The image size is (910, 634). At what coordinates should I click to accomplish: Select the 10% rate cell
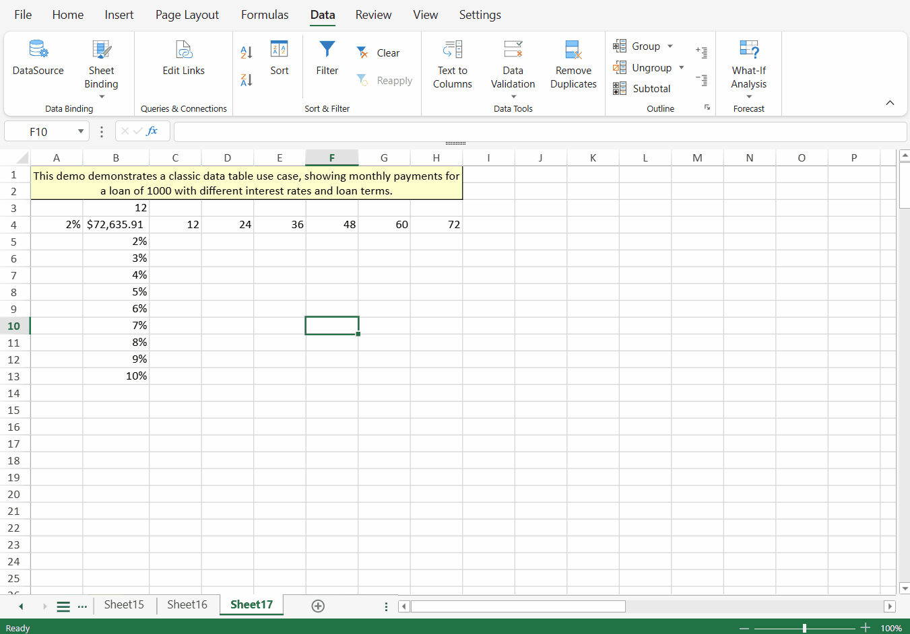pos(116,376)
